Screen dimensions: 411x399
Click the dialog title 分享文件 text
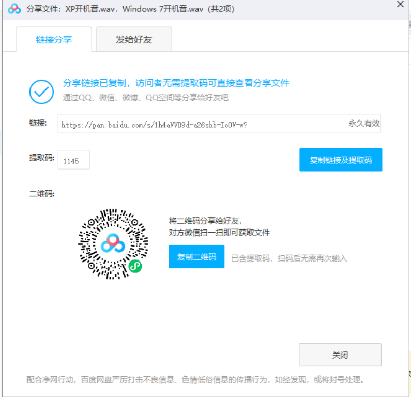pos(130,9)
